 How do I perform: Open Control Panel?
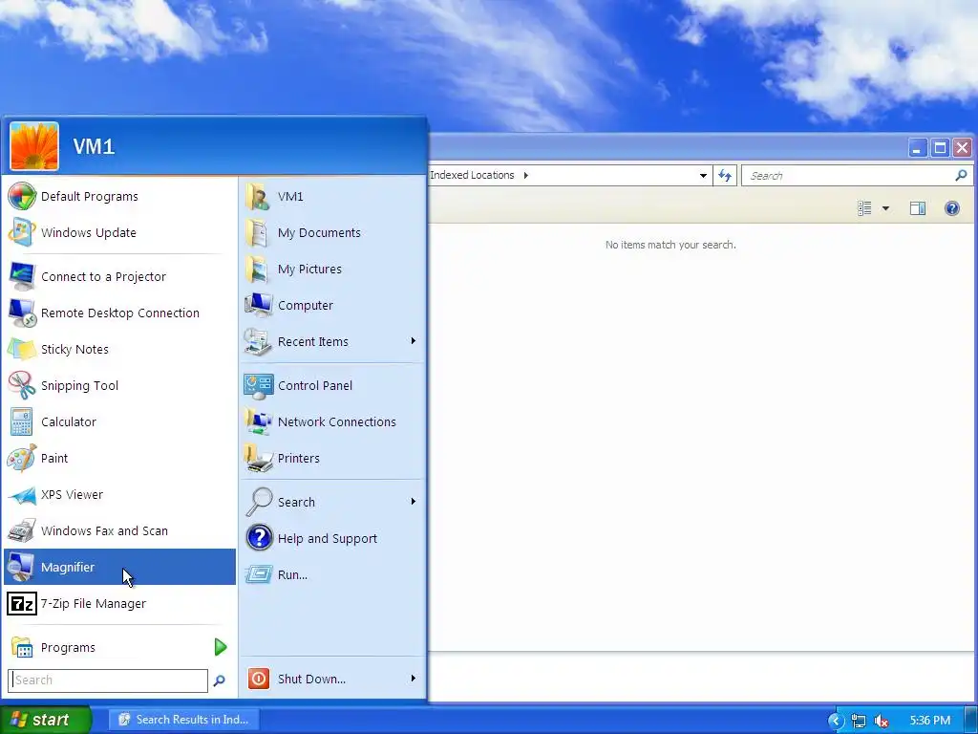point(332,385)
